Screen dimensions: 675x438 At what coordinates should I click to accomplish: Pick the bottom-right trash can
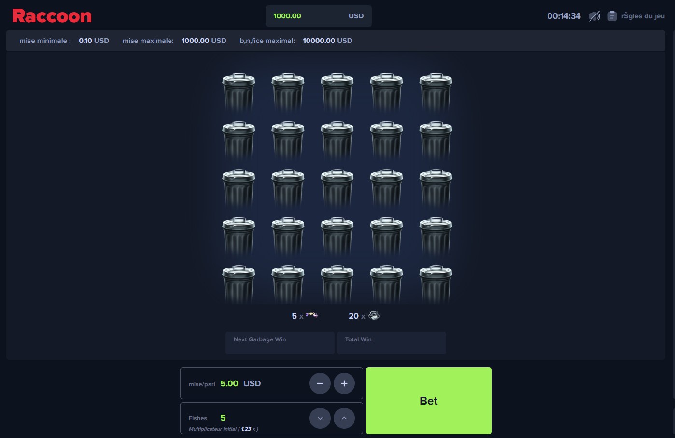(x=436, y=284)
